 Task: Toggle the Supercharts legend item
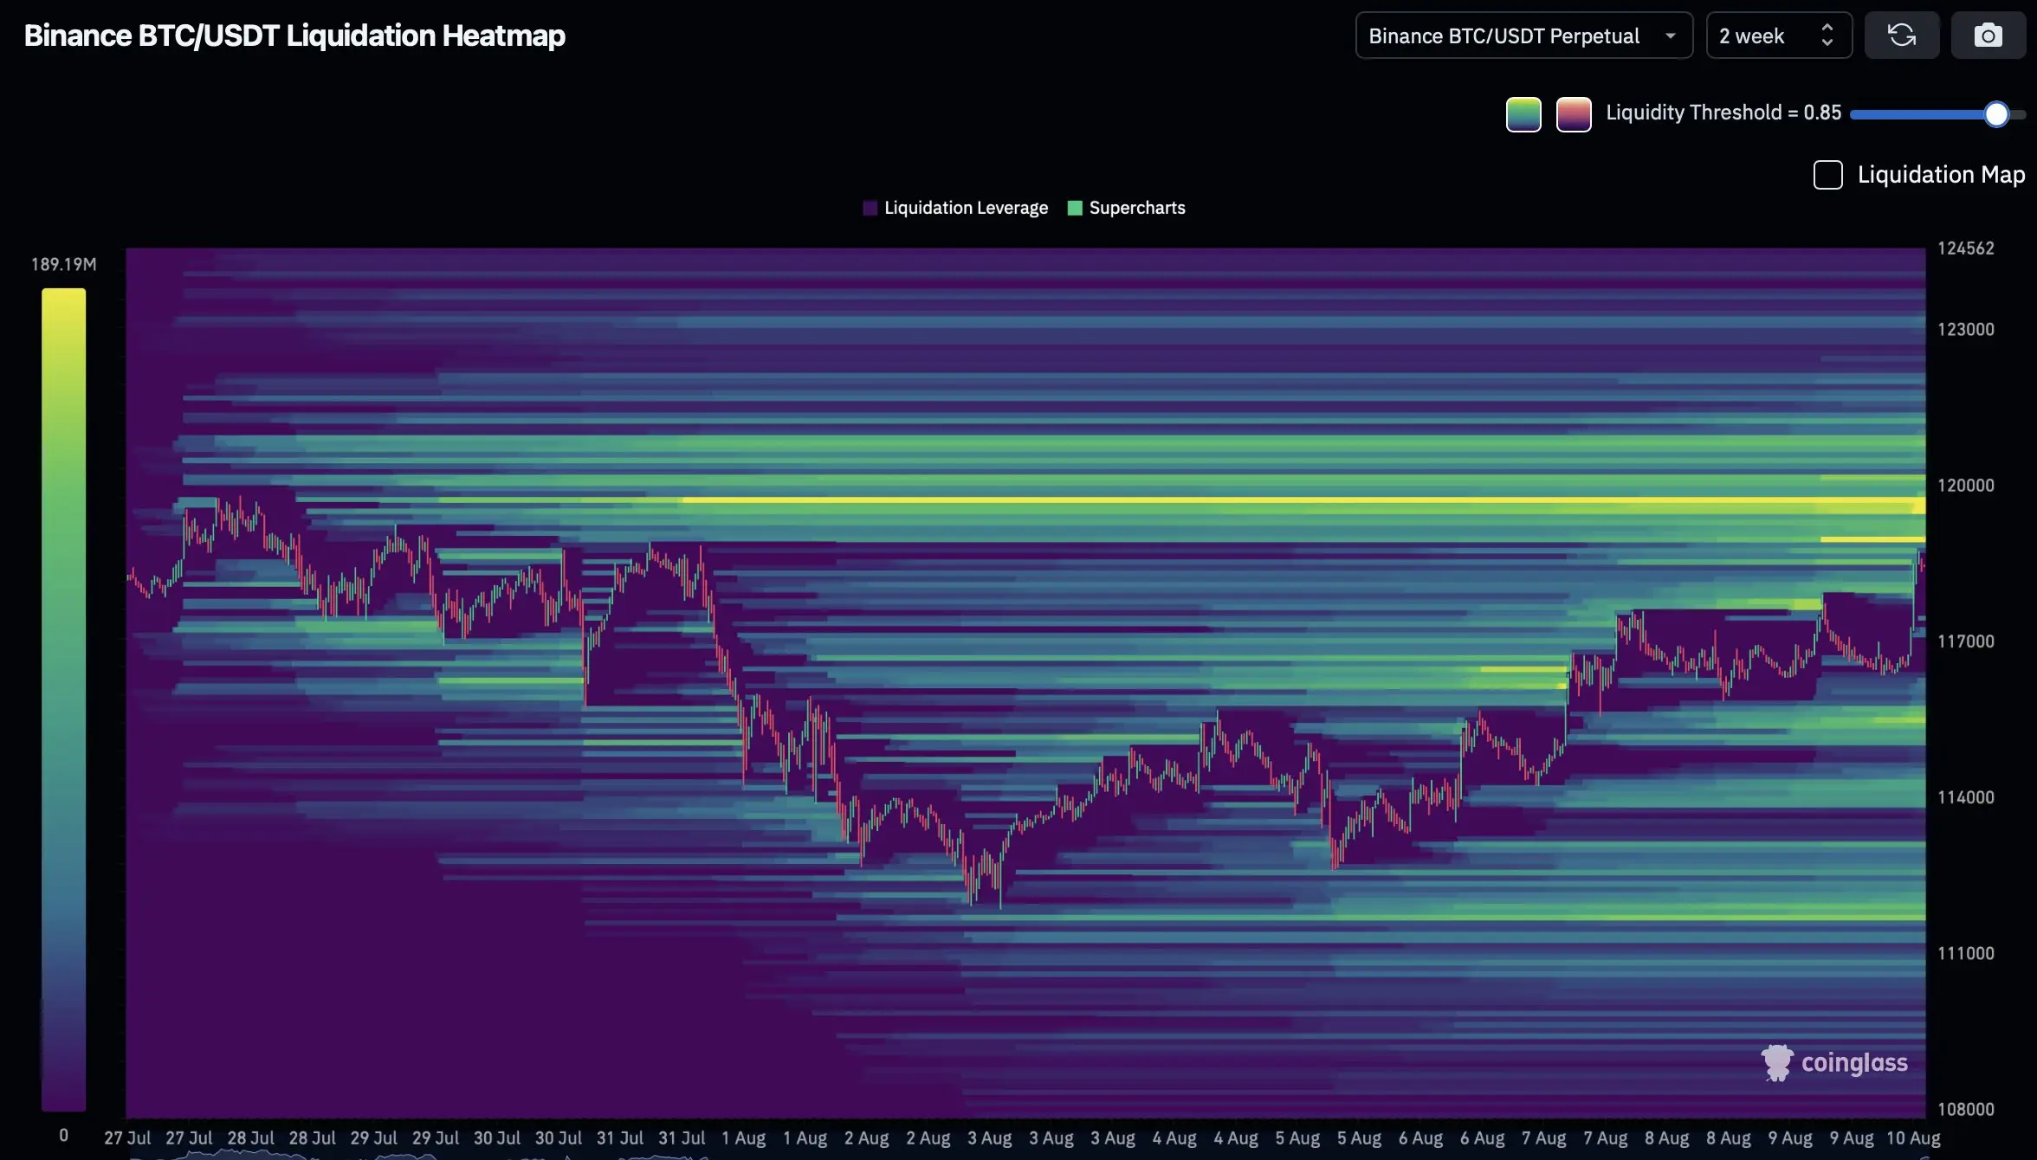(x=1127, y=208)
